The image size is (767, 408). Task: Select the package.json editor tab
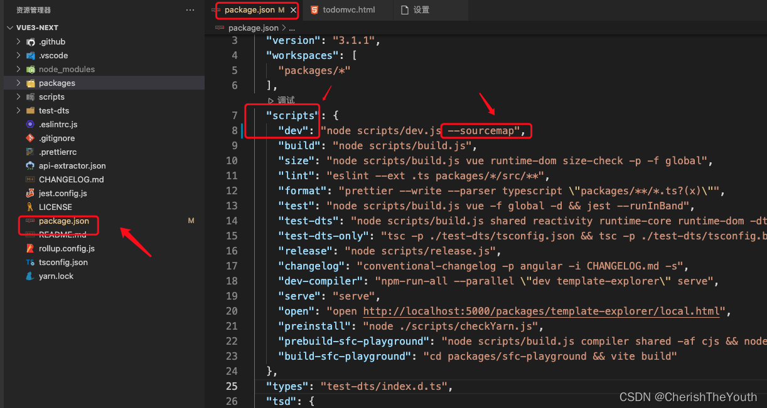point(254,10)
